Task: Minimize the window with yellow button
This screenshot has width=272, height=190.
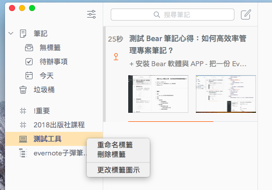Action: [22, 8]
